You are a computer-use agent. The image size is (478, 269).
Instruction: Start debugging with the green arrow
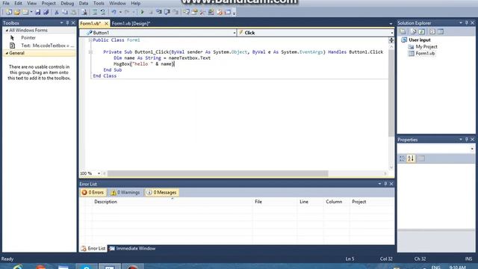pos(142,12)
